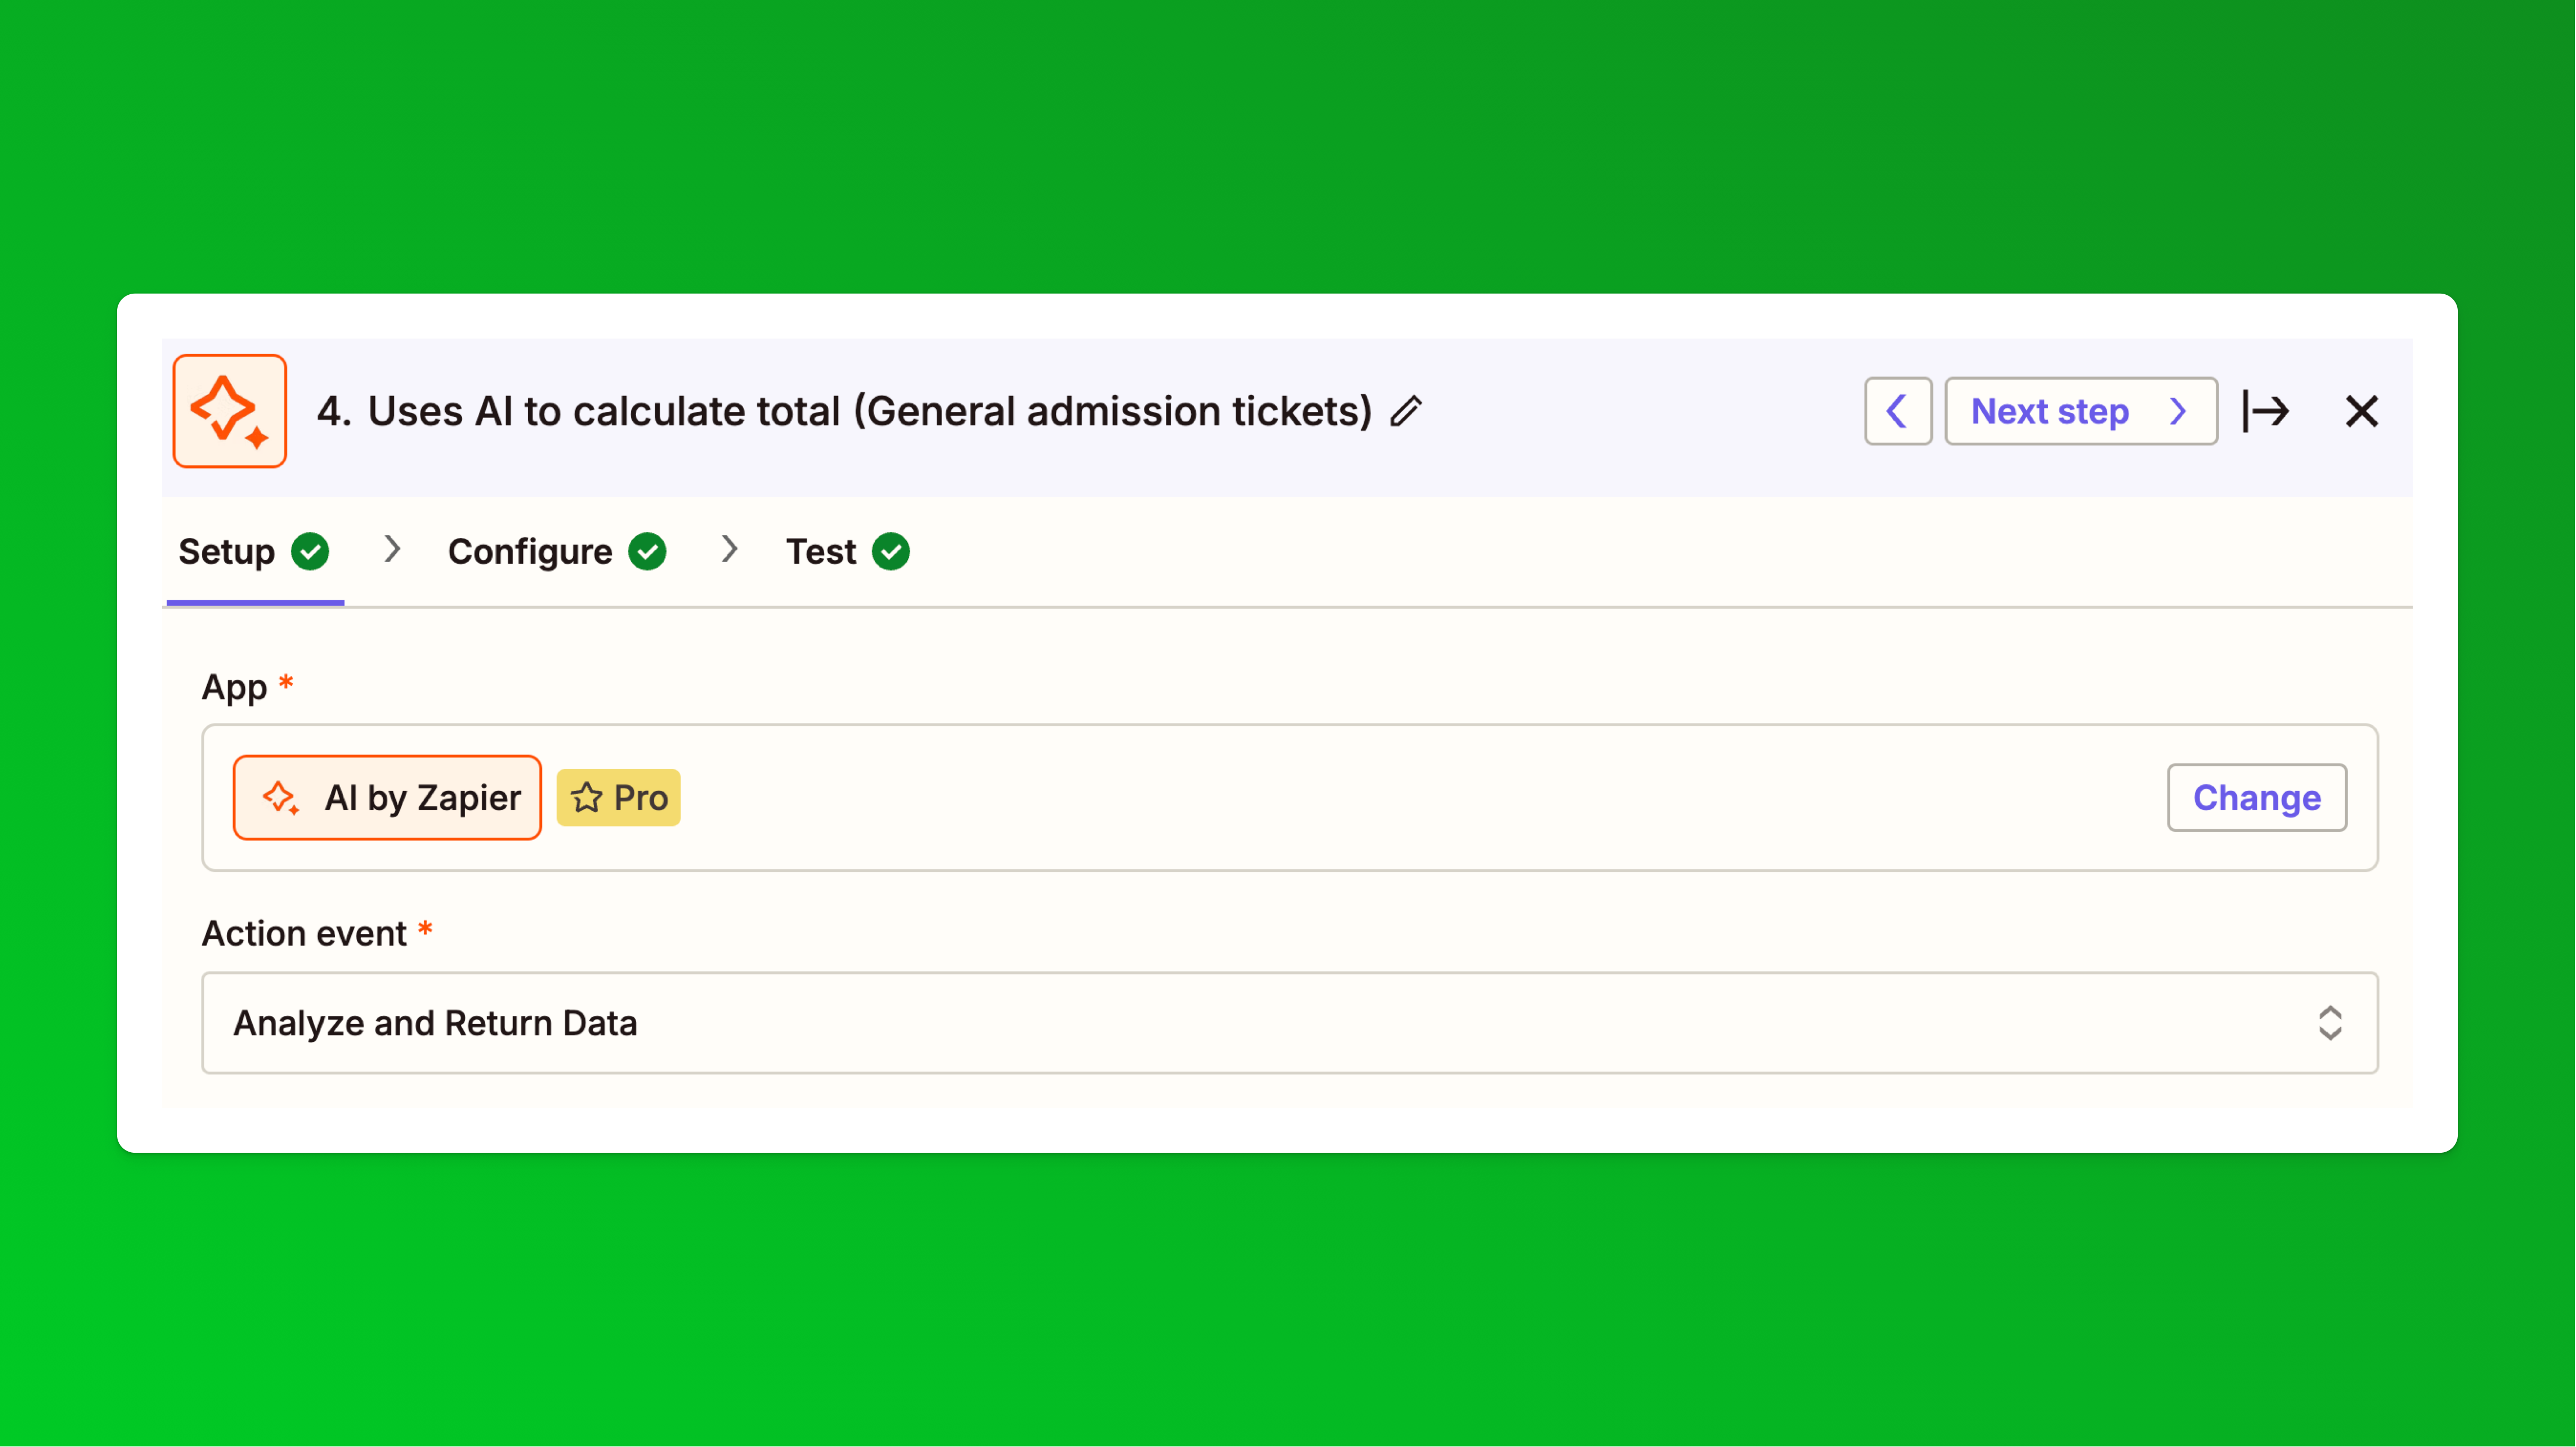
Task: Switch to the Setup tab
Action: [x=254, y=551]
